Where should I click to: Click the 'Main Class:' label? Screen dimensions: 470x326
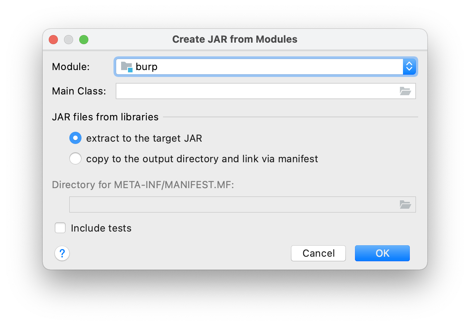point(79,91)
